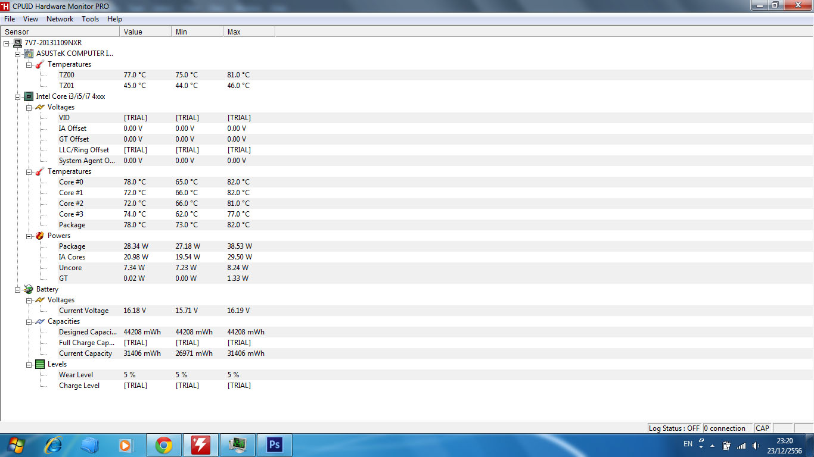Collapse the Capacities node
Screen dimensions: 814x457
pos(29,321)
